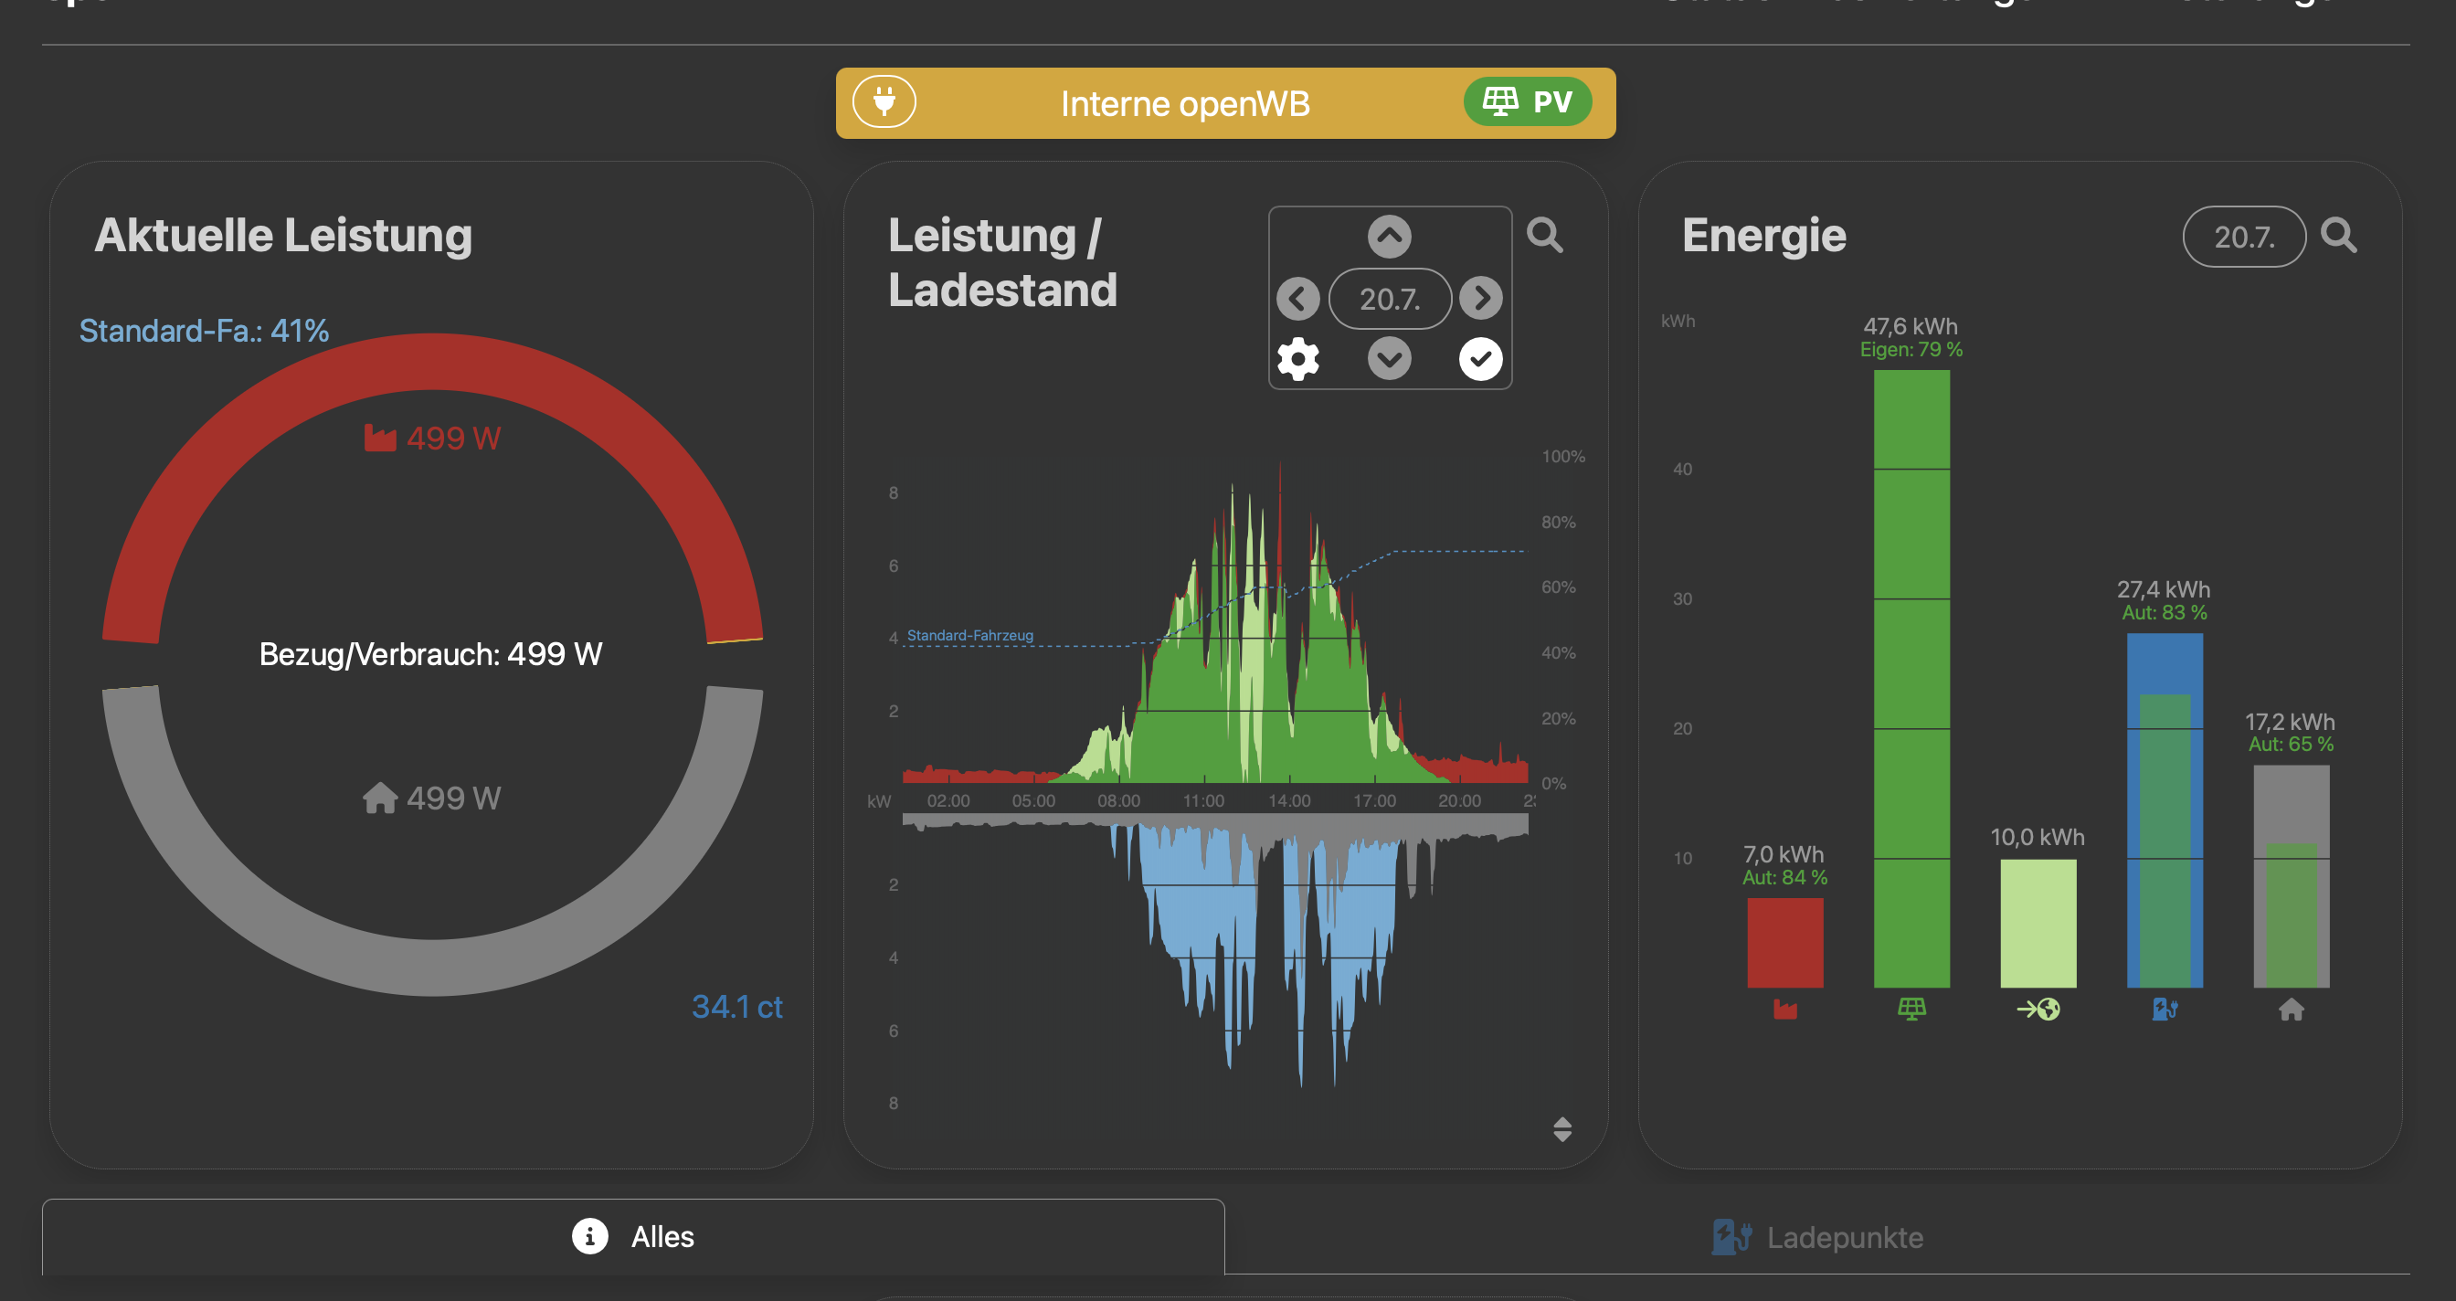Click the green PV mode badge
Viewport: 2456px width, 1301px height.
tap(1528, 102)
